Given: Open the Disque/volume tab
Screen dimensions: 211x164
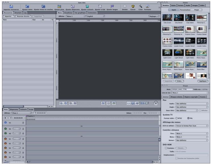Looking at the screenshot, I should pyautogui.click(x=176, y=97).
